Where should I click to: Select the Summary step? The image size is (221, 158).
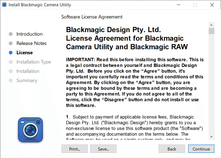27,80
